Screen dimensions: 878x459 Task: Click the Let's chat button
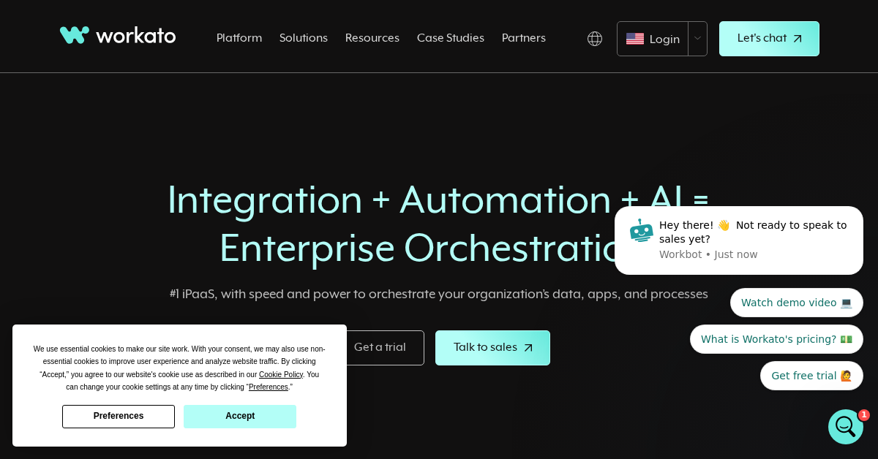pos(769,39)
